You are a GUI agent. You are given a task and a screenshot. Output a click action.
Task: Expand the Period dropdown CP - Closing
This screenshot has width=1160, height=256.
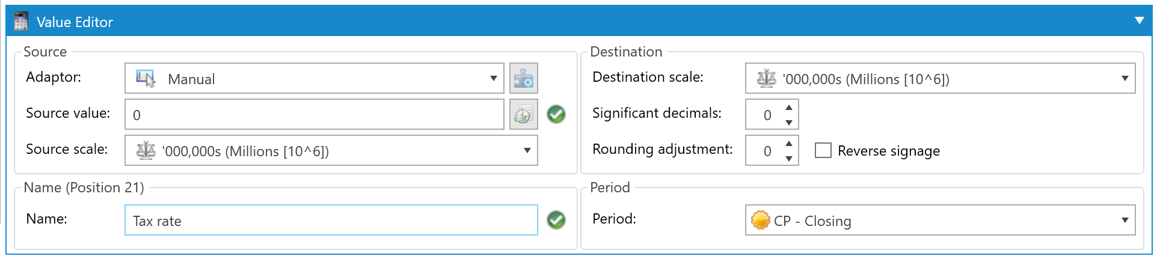click(x=941, y=220)
